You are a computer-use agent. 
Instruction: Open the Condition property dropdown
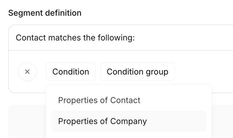(x=71, y=72)
